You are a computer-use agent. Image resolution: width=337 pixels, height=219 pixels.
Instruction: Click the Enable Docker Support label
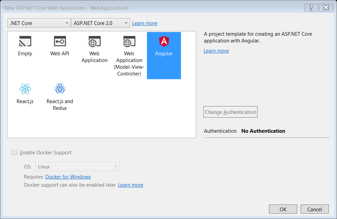[45, 153]
